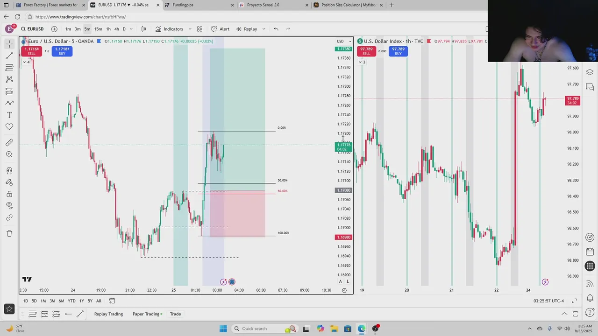Select the ruler measure tool
Viewport: 598px width, 336px height.
[x=9, y=142]
